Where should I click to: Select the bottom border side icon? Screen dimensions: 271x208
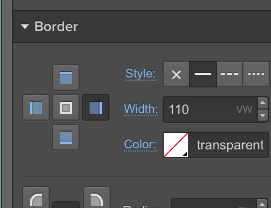[x=66, y=137]
